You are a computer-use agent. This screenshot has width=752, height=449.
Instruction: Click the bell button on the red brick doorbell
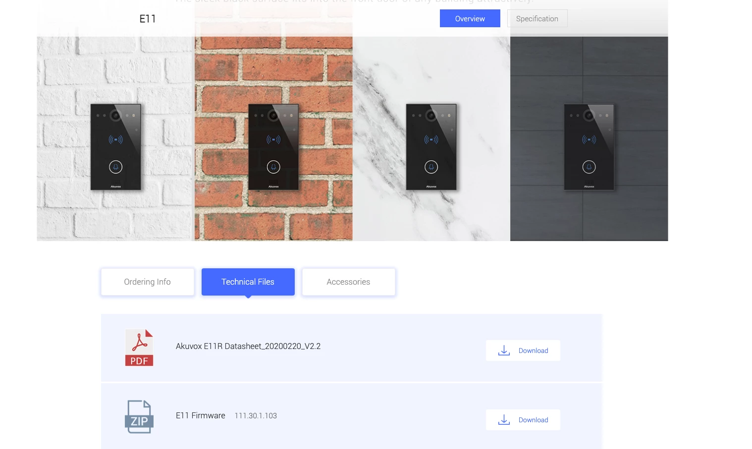pyautogui.click(x=273, y=167)
